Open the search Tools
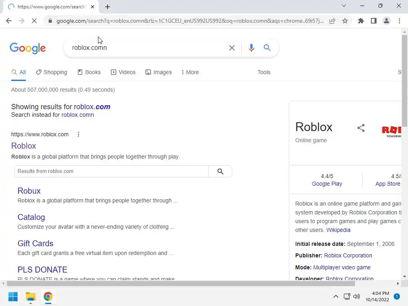This screenshot has height=306, width=408. click(x=264, y=73)
